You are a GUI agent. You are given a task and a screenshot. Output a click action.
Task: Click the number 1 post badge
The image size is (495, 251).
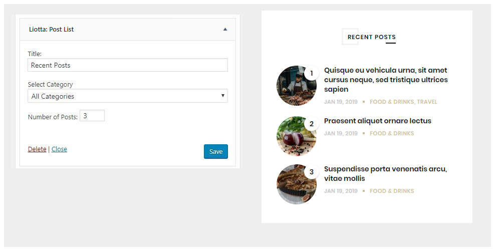(312, 74)
